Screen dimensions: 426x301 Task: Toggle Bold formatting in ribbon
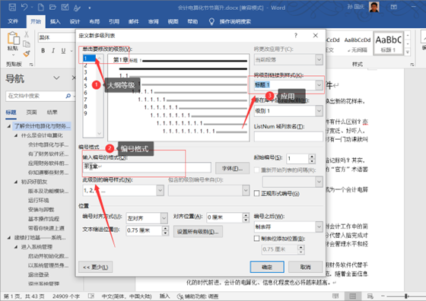coord(43,50)
